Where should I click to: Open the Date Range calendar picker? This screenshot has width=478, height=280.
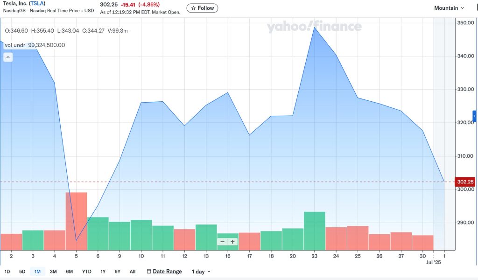pyautogui.click(x=164, y=272)
